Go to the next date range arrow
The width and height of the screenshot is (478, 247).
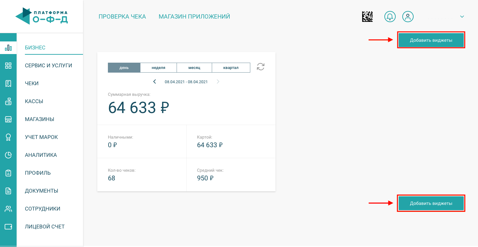[218, 82]
